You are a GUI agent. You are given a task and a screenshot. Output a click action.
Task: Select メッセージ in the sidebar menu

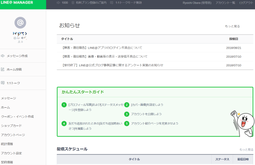click(x=9, y=98)
